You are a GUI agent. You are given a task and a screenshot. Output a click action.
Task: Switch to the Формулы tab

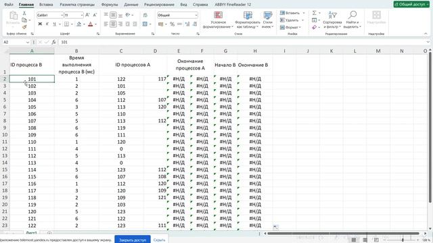(x=110, y=5)
